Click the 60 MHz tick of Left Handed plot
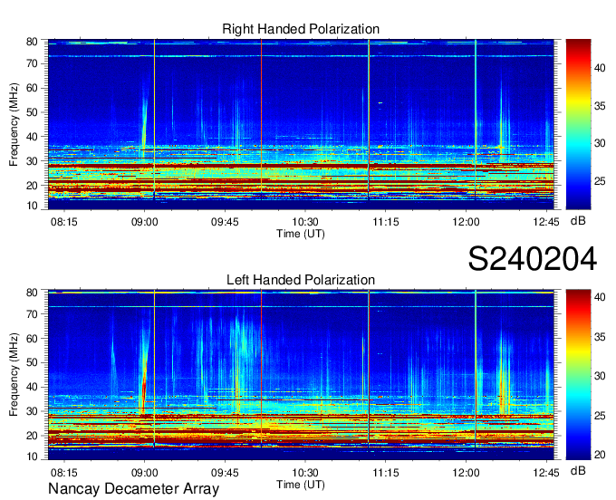This screenshot has height=500, width=616. click(32, 338)
